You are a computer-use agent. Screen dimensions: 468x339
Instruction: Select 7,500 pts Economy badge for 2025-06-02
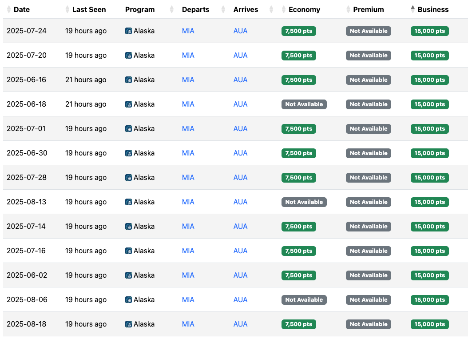[x=298, y=275]
